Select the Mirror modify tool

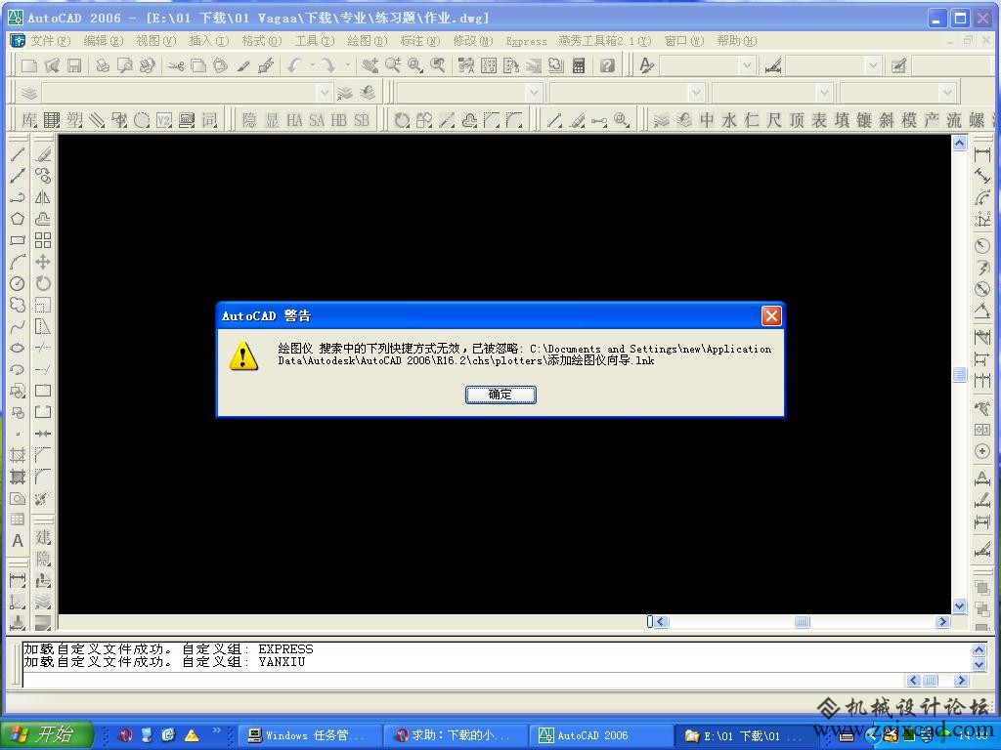click(x=43, y=197)
